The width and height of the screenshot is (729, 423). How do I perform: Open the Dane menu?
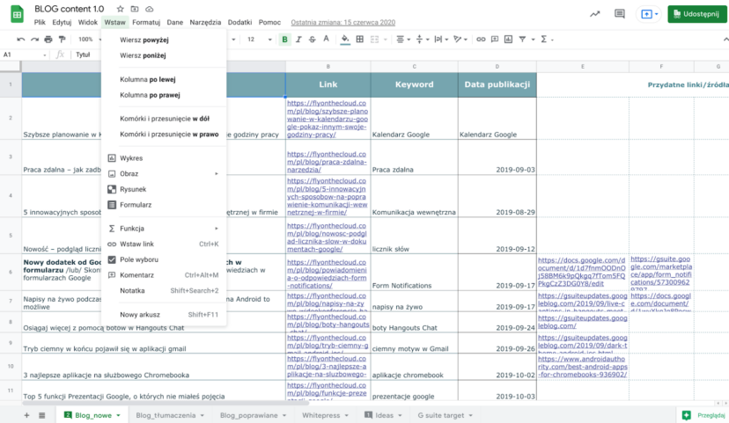pyautogui.click(x=175, y=22)
